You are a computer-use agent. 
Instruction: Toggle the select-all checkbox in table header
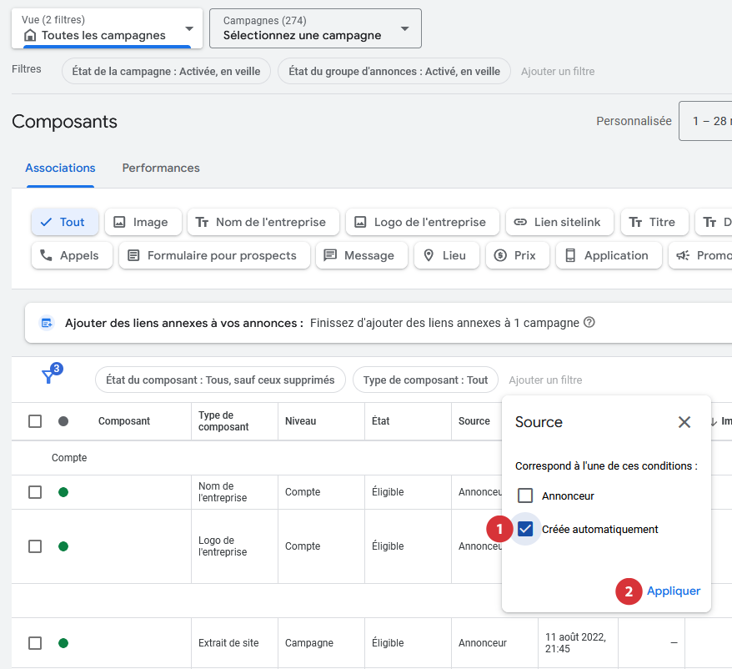pos(35,421)
